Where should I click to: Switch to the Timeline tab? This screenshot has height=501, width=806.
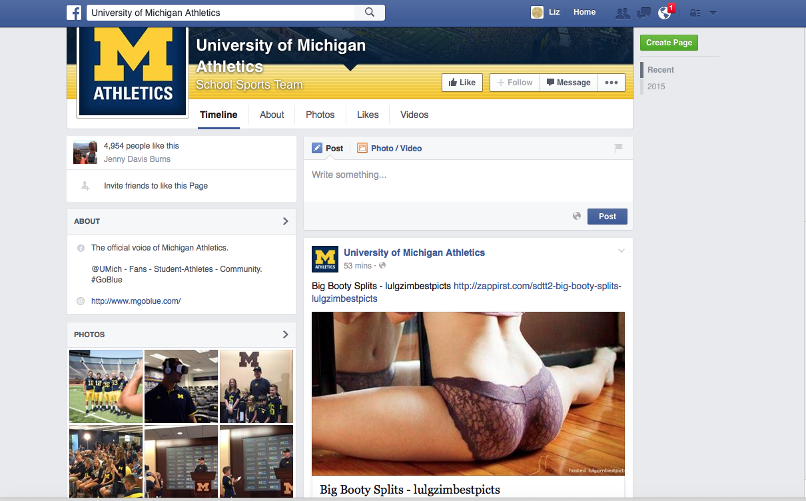(x=218, y=115)
